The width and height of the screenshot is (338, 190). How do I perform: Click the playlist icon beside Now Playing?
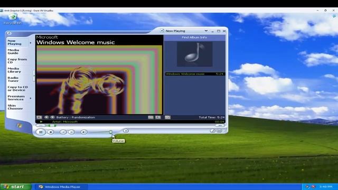click(162, 31)
